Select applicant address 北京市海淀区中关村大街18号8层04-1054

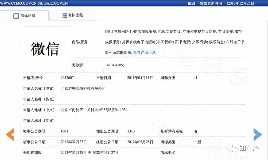pyautogui.click(x=94, y=110)
